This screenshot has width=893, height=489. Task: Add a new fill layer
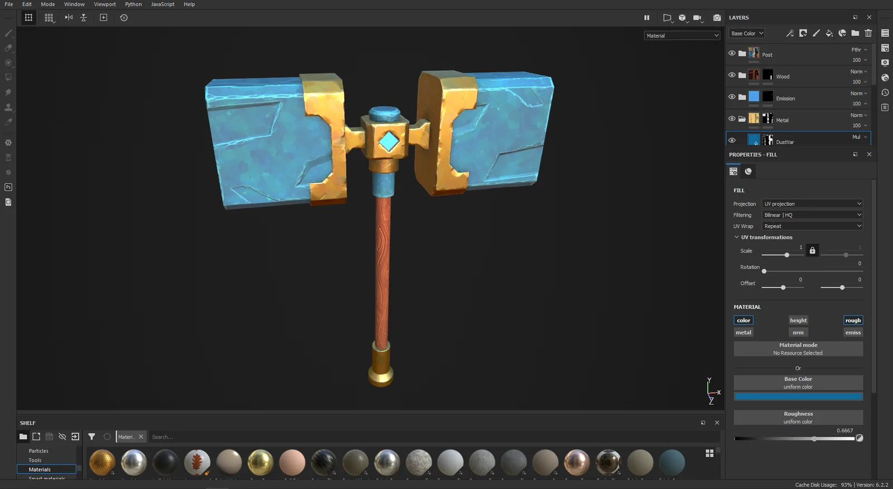(x=829, y=33)
